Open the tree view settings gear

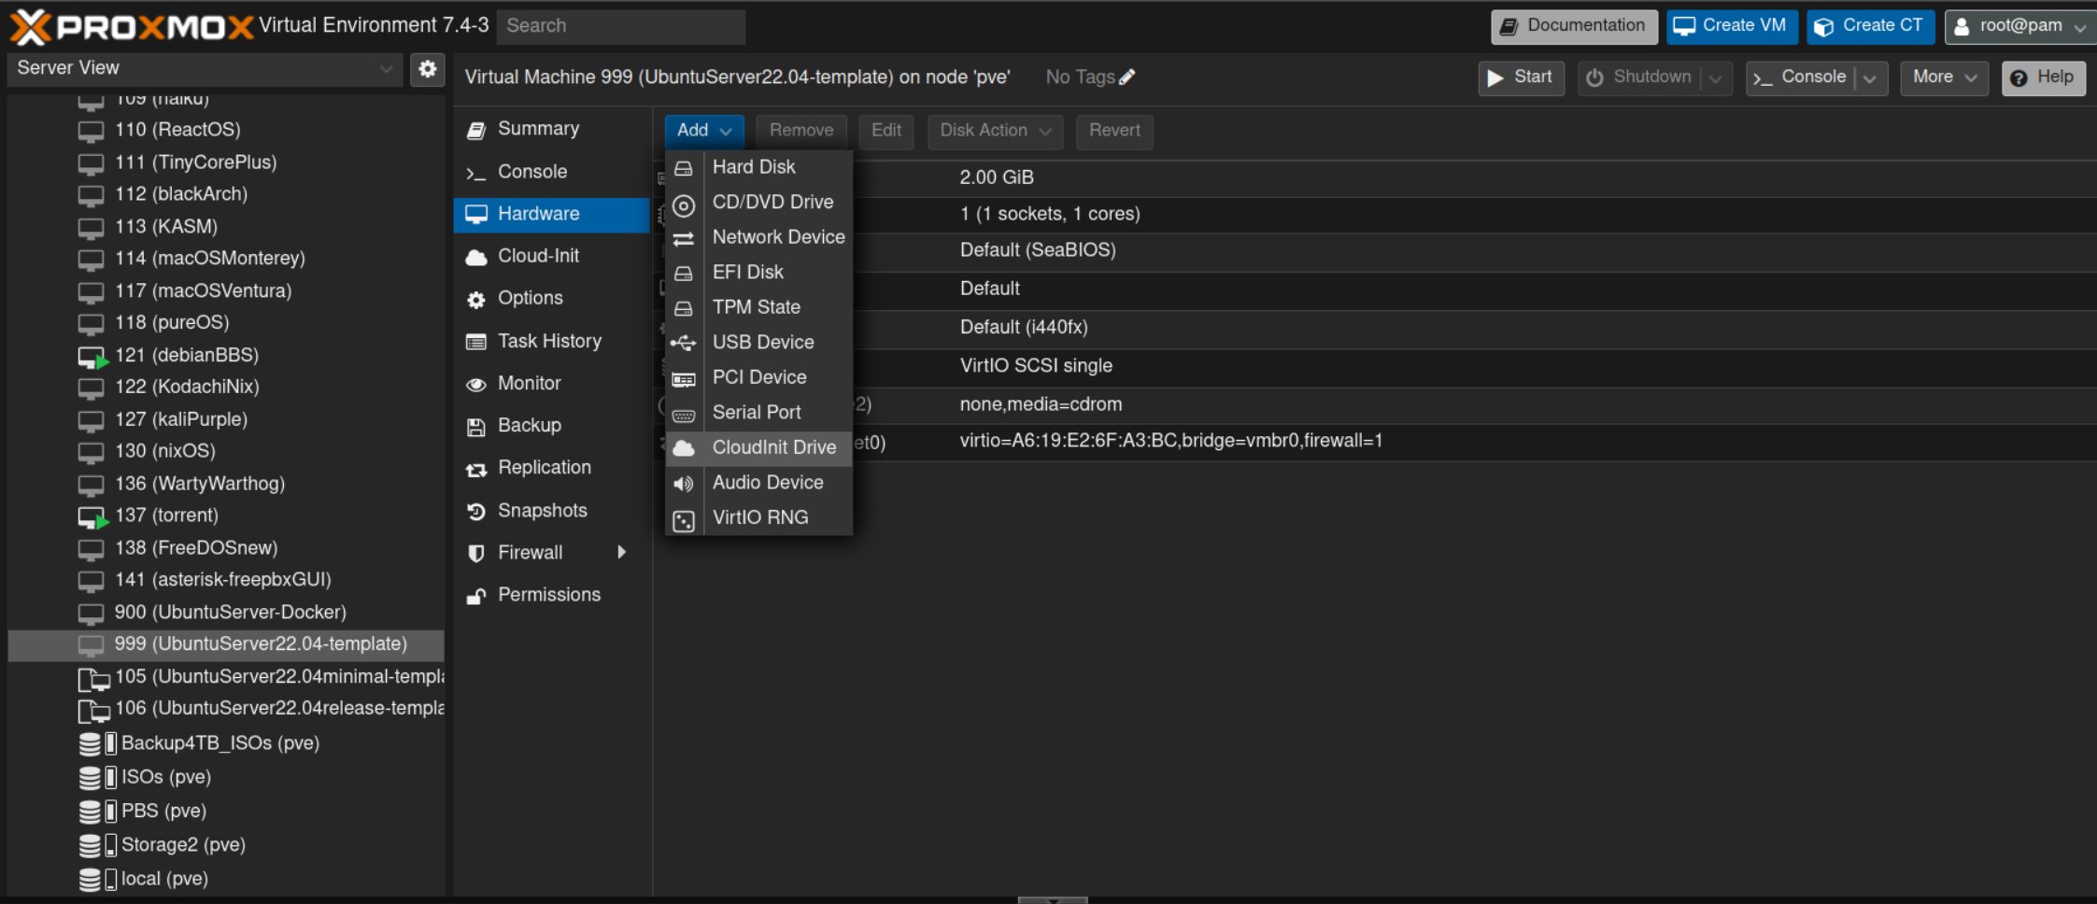[428, 69]
